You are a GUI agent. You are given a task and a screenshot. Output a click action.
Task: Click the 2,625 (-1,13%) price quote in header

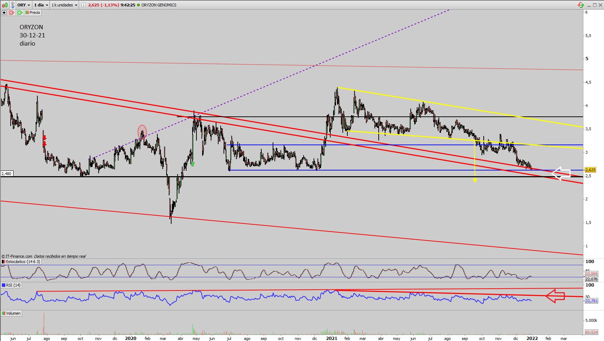click(104, 5)
